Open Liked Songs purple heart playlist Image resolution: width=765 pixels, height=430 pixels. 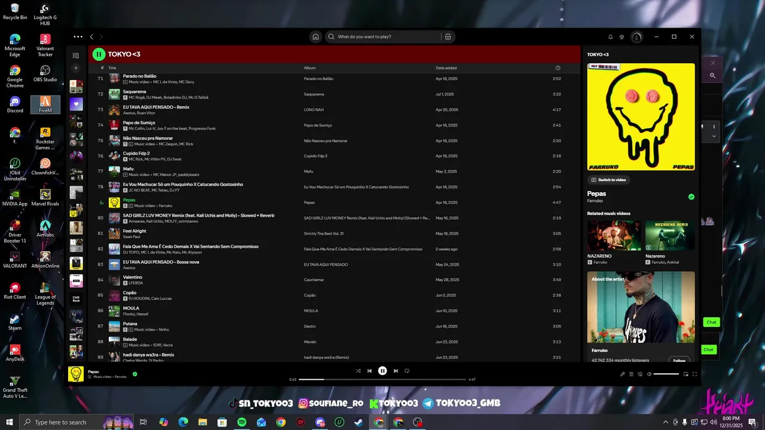tap(76, 105)
